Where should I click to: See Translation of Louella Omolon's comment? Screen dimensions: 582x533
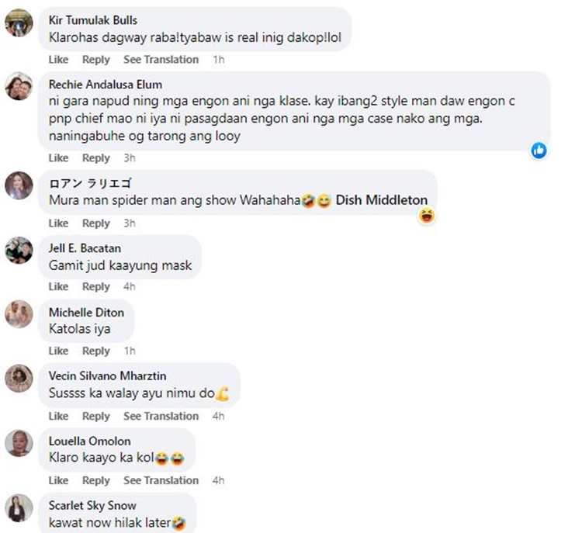pyautogui.click(x=161, y=480)
